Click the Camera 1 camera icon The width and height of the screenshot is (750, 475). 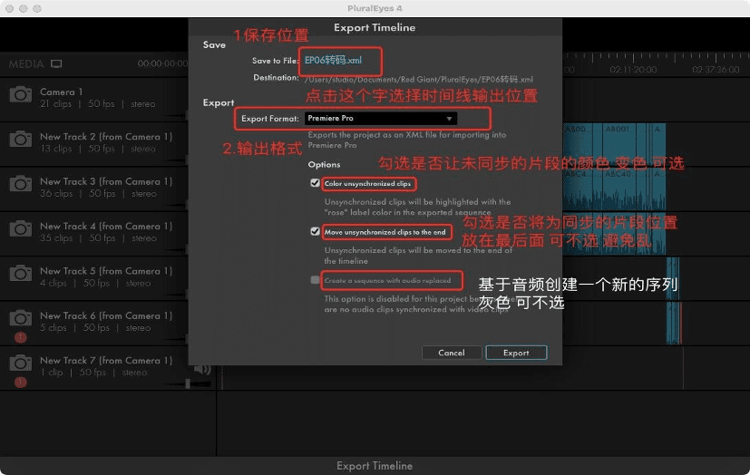coord(20,94)
